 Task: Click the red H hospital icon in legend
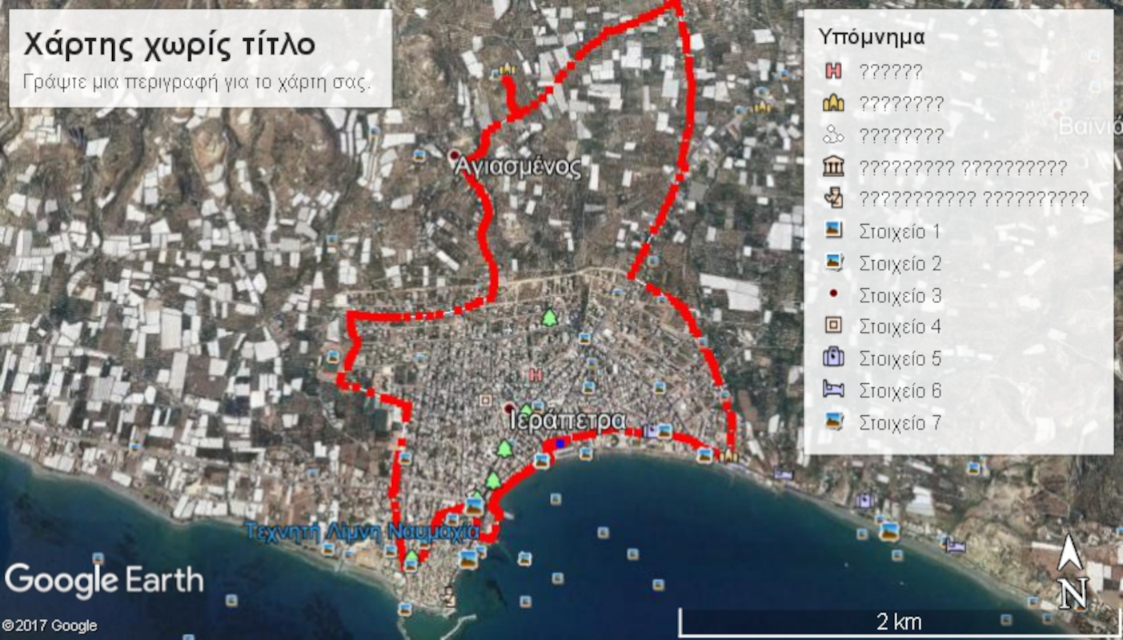pos(833,71)
